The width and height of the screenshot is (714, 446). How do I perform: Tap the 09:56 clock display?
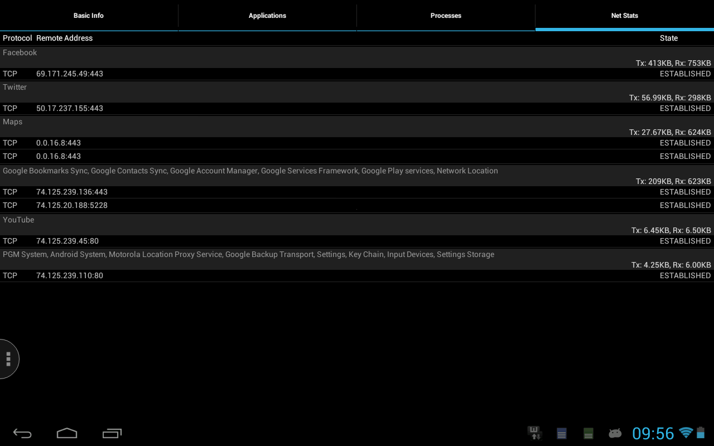[653, 433]
